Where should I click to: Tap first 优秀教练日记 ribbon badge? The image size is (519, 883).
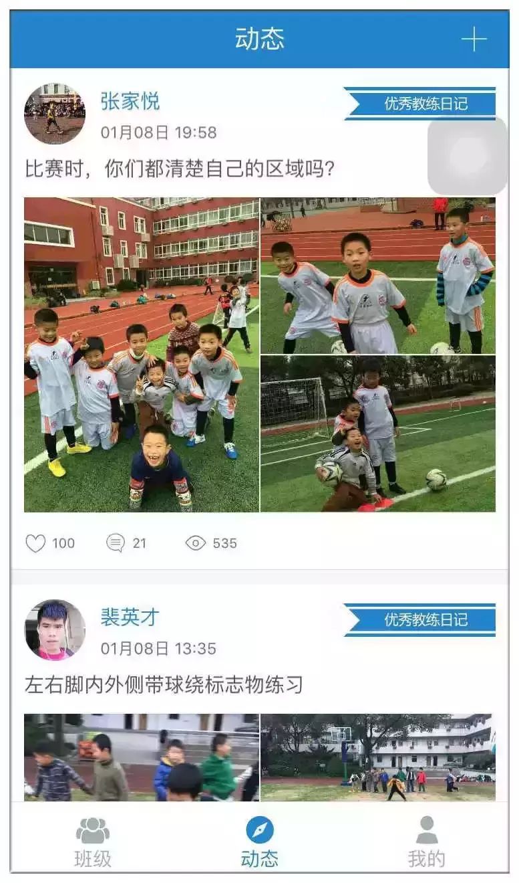420,104
